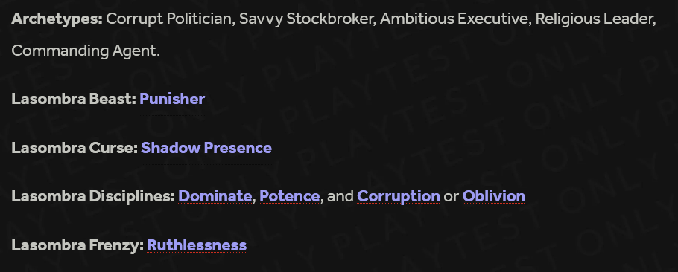Click the word "or" before Oblivion

(451, 198)
